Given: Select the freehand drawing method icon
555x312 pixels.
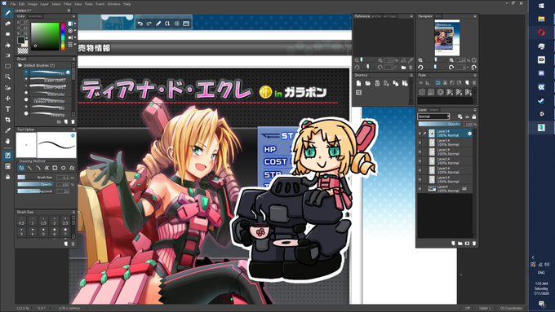Looking at the screenshot, I should point(21,168).
